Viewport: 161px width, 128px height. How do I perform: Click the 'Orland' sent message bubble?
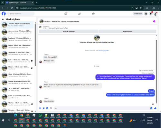(151, 91)
